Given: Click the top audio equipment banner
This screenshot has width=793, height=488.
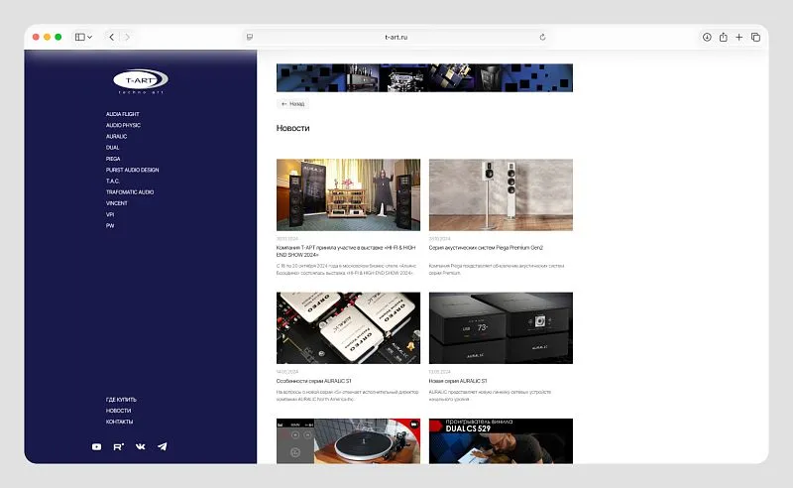Looking at the screenshot, I should (424, 77).
